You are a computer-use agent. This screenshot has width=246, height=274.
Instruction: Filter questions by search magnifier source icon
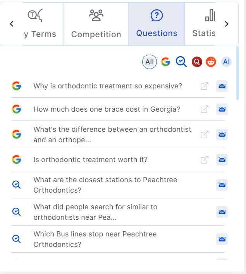coord(181,62)
